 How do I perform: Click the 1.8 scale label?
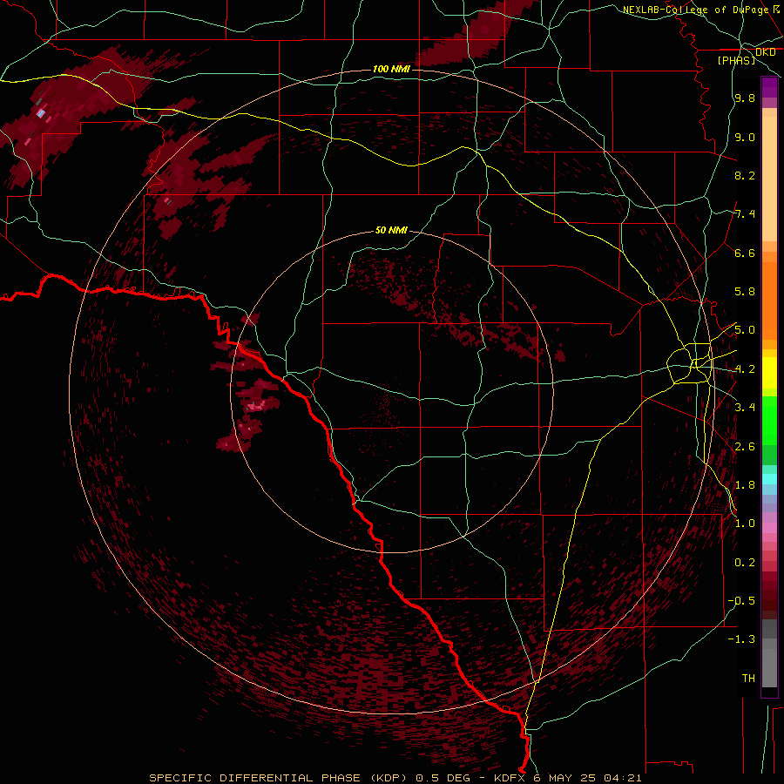[x=745, y=485]
